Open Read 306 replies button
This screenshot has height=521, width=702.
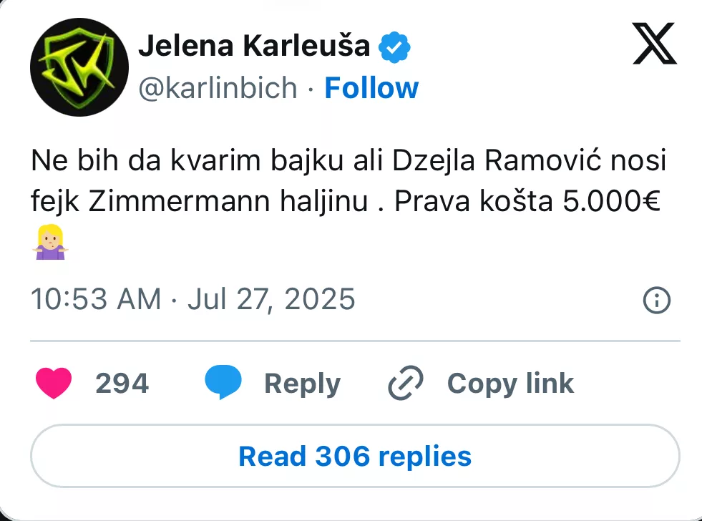(355, 456)
